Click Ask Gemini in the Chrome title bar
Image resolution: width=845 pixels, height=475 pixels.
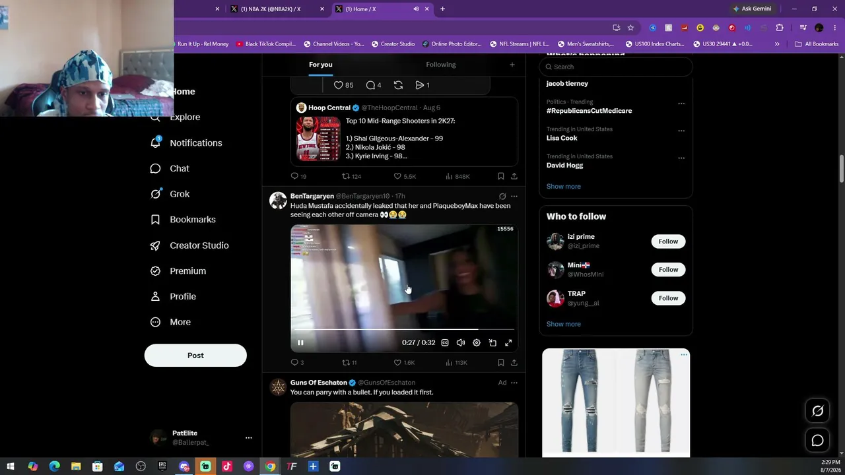(x=752, y=9)
